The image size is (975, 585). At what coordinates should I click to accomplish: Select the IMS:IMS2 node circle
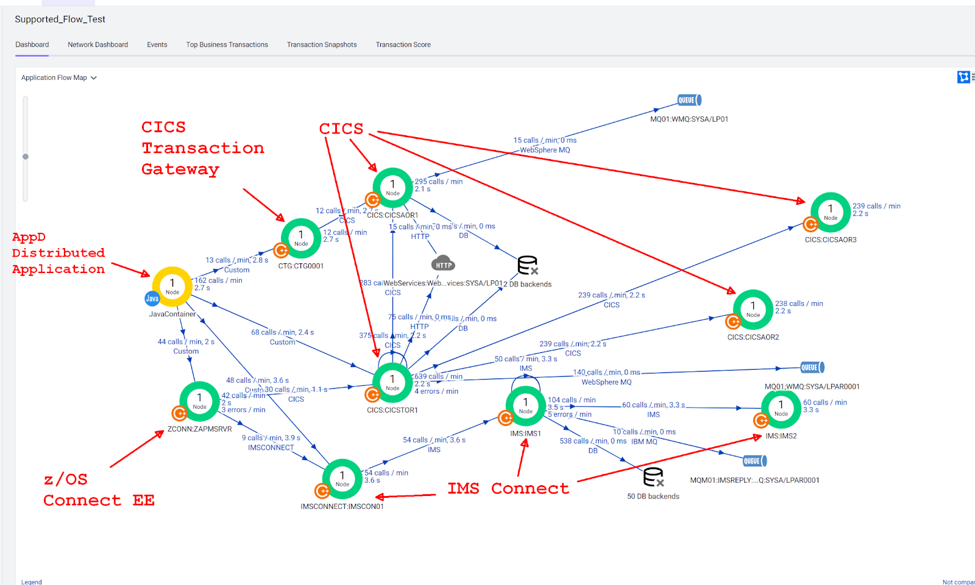[781, 408]
